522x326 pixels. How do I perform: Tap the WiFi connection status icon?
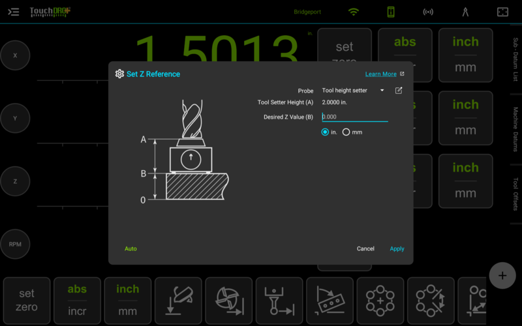pyautogui.click(x=354, y=12)
